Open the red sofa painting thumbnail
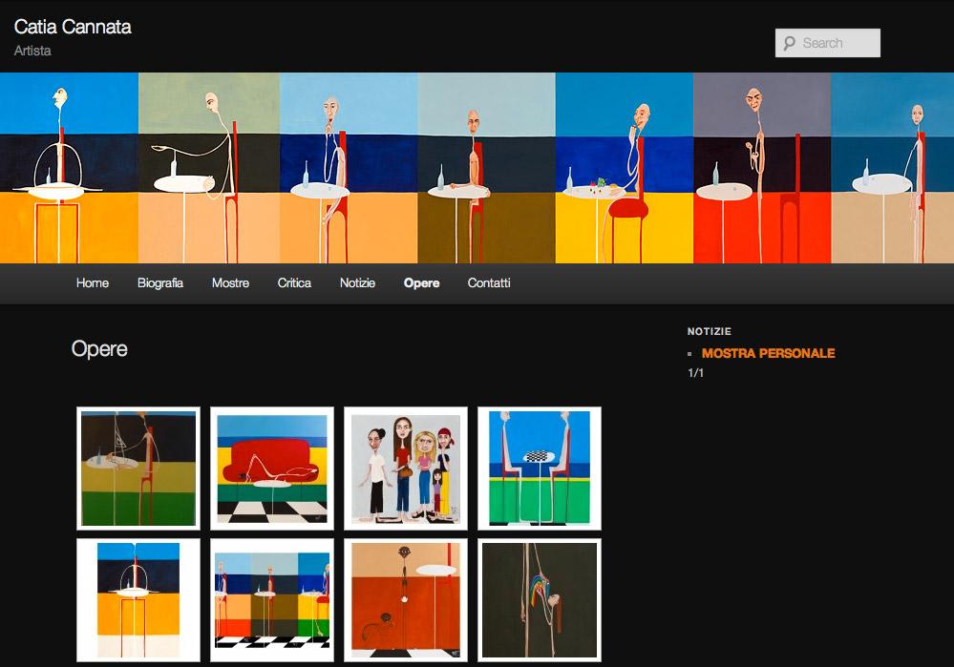Image resolution: width=954 pixels, height=667 pixels. tap(272, 469)
